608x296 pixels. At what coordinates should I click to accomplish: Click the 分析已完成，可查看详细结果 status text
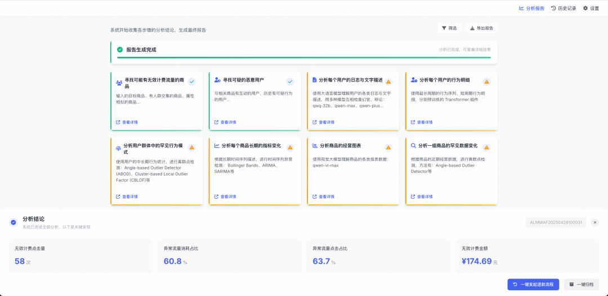tap(464, 50)
